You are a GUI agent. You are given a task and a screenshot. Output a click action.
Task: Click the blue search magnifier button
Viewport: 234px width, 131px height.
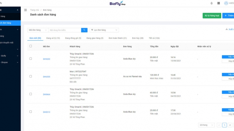click(x=84, y=30)
